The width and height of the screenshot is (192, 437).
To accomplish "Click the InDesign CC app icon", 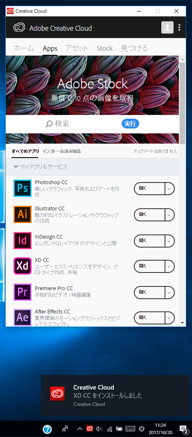I will tap(22, 240).
